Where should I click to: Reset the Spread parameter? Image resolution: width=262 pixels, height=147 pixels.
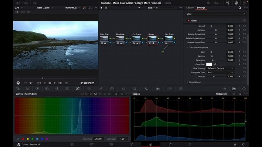point(244,26)
